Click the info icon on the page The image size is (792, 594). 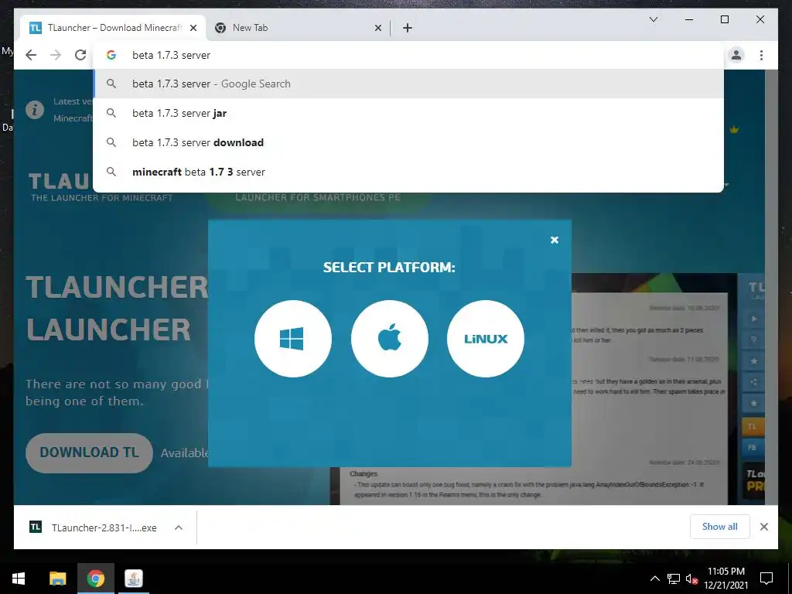click(35, 110)
